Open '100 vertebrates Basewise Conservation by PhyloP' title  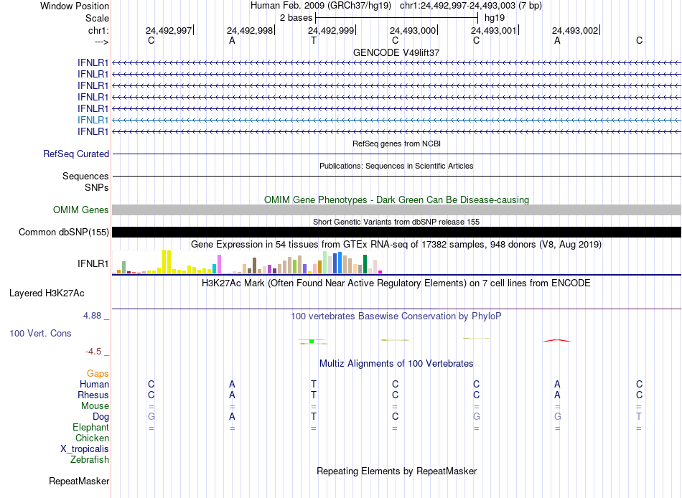396,316
